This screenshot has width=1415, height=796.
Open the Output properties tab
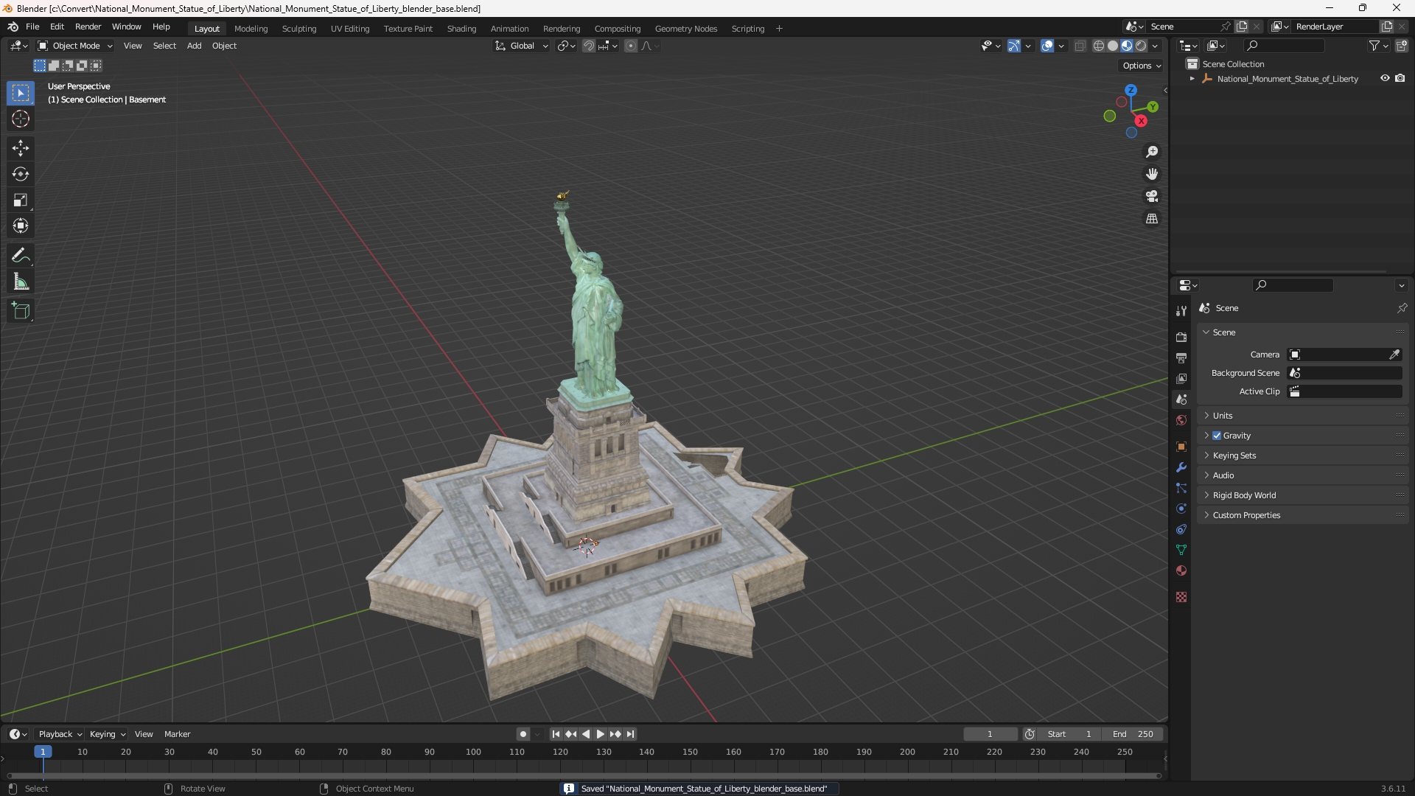pyautogui.click(x=1181, y=357)
